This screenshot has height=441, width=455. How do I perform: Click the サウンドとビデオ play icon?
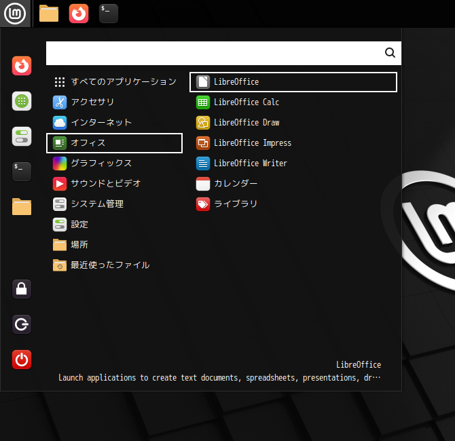pos(60,184)
